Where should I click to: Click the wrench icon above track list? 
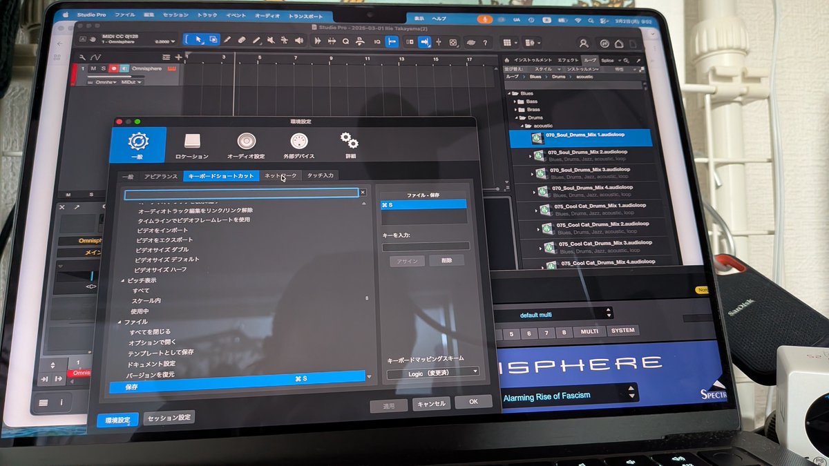pos(84,57)
